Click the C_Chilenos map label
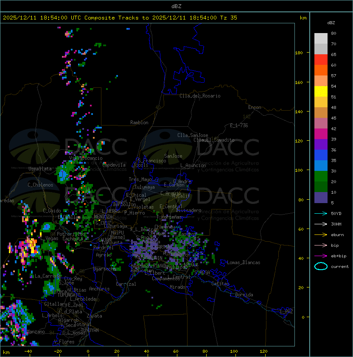353x357 pixels. coord(40,185)
